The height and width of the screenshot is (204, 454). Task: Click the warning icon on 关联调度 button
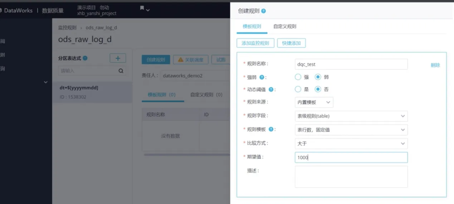tap(181, 60)
